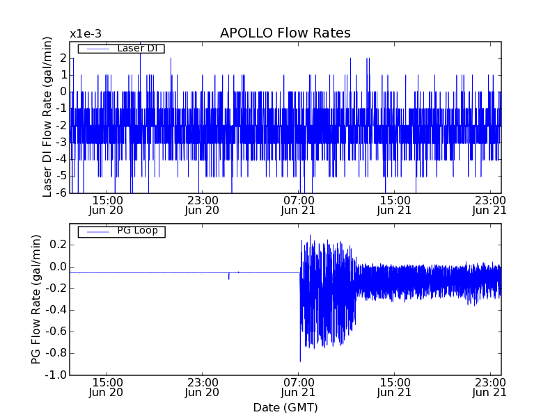This screenshot has height=417, width=557.
Task: Click the PG Flow Rate axis label
Action: [x=36, y=300]
